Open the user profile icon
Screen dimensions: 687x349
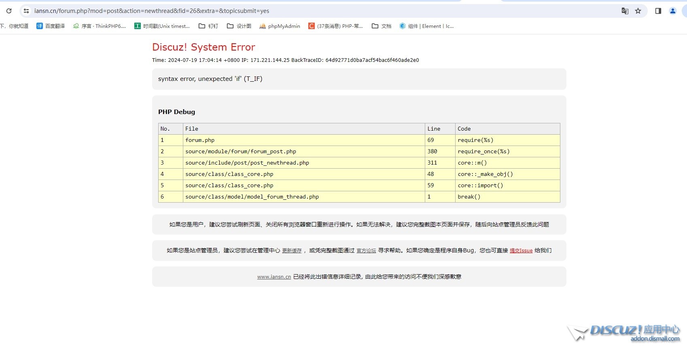click(x=672, y=11)
